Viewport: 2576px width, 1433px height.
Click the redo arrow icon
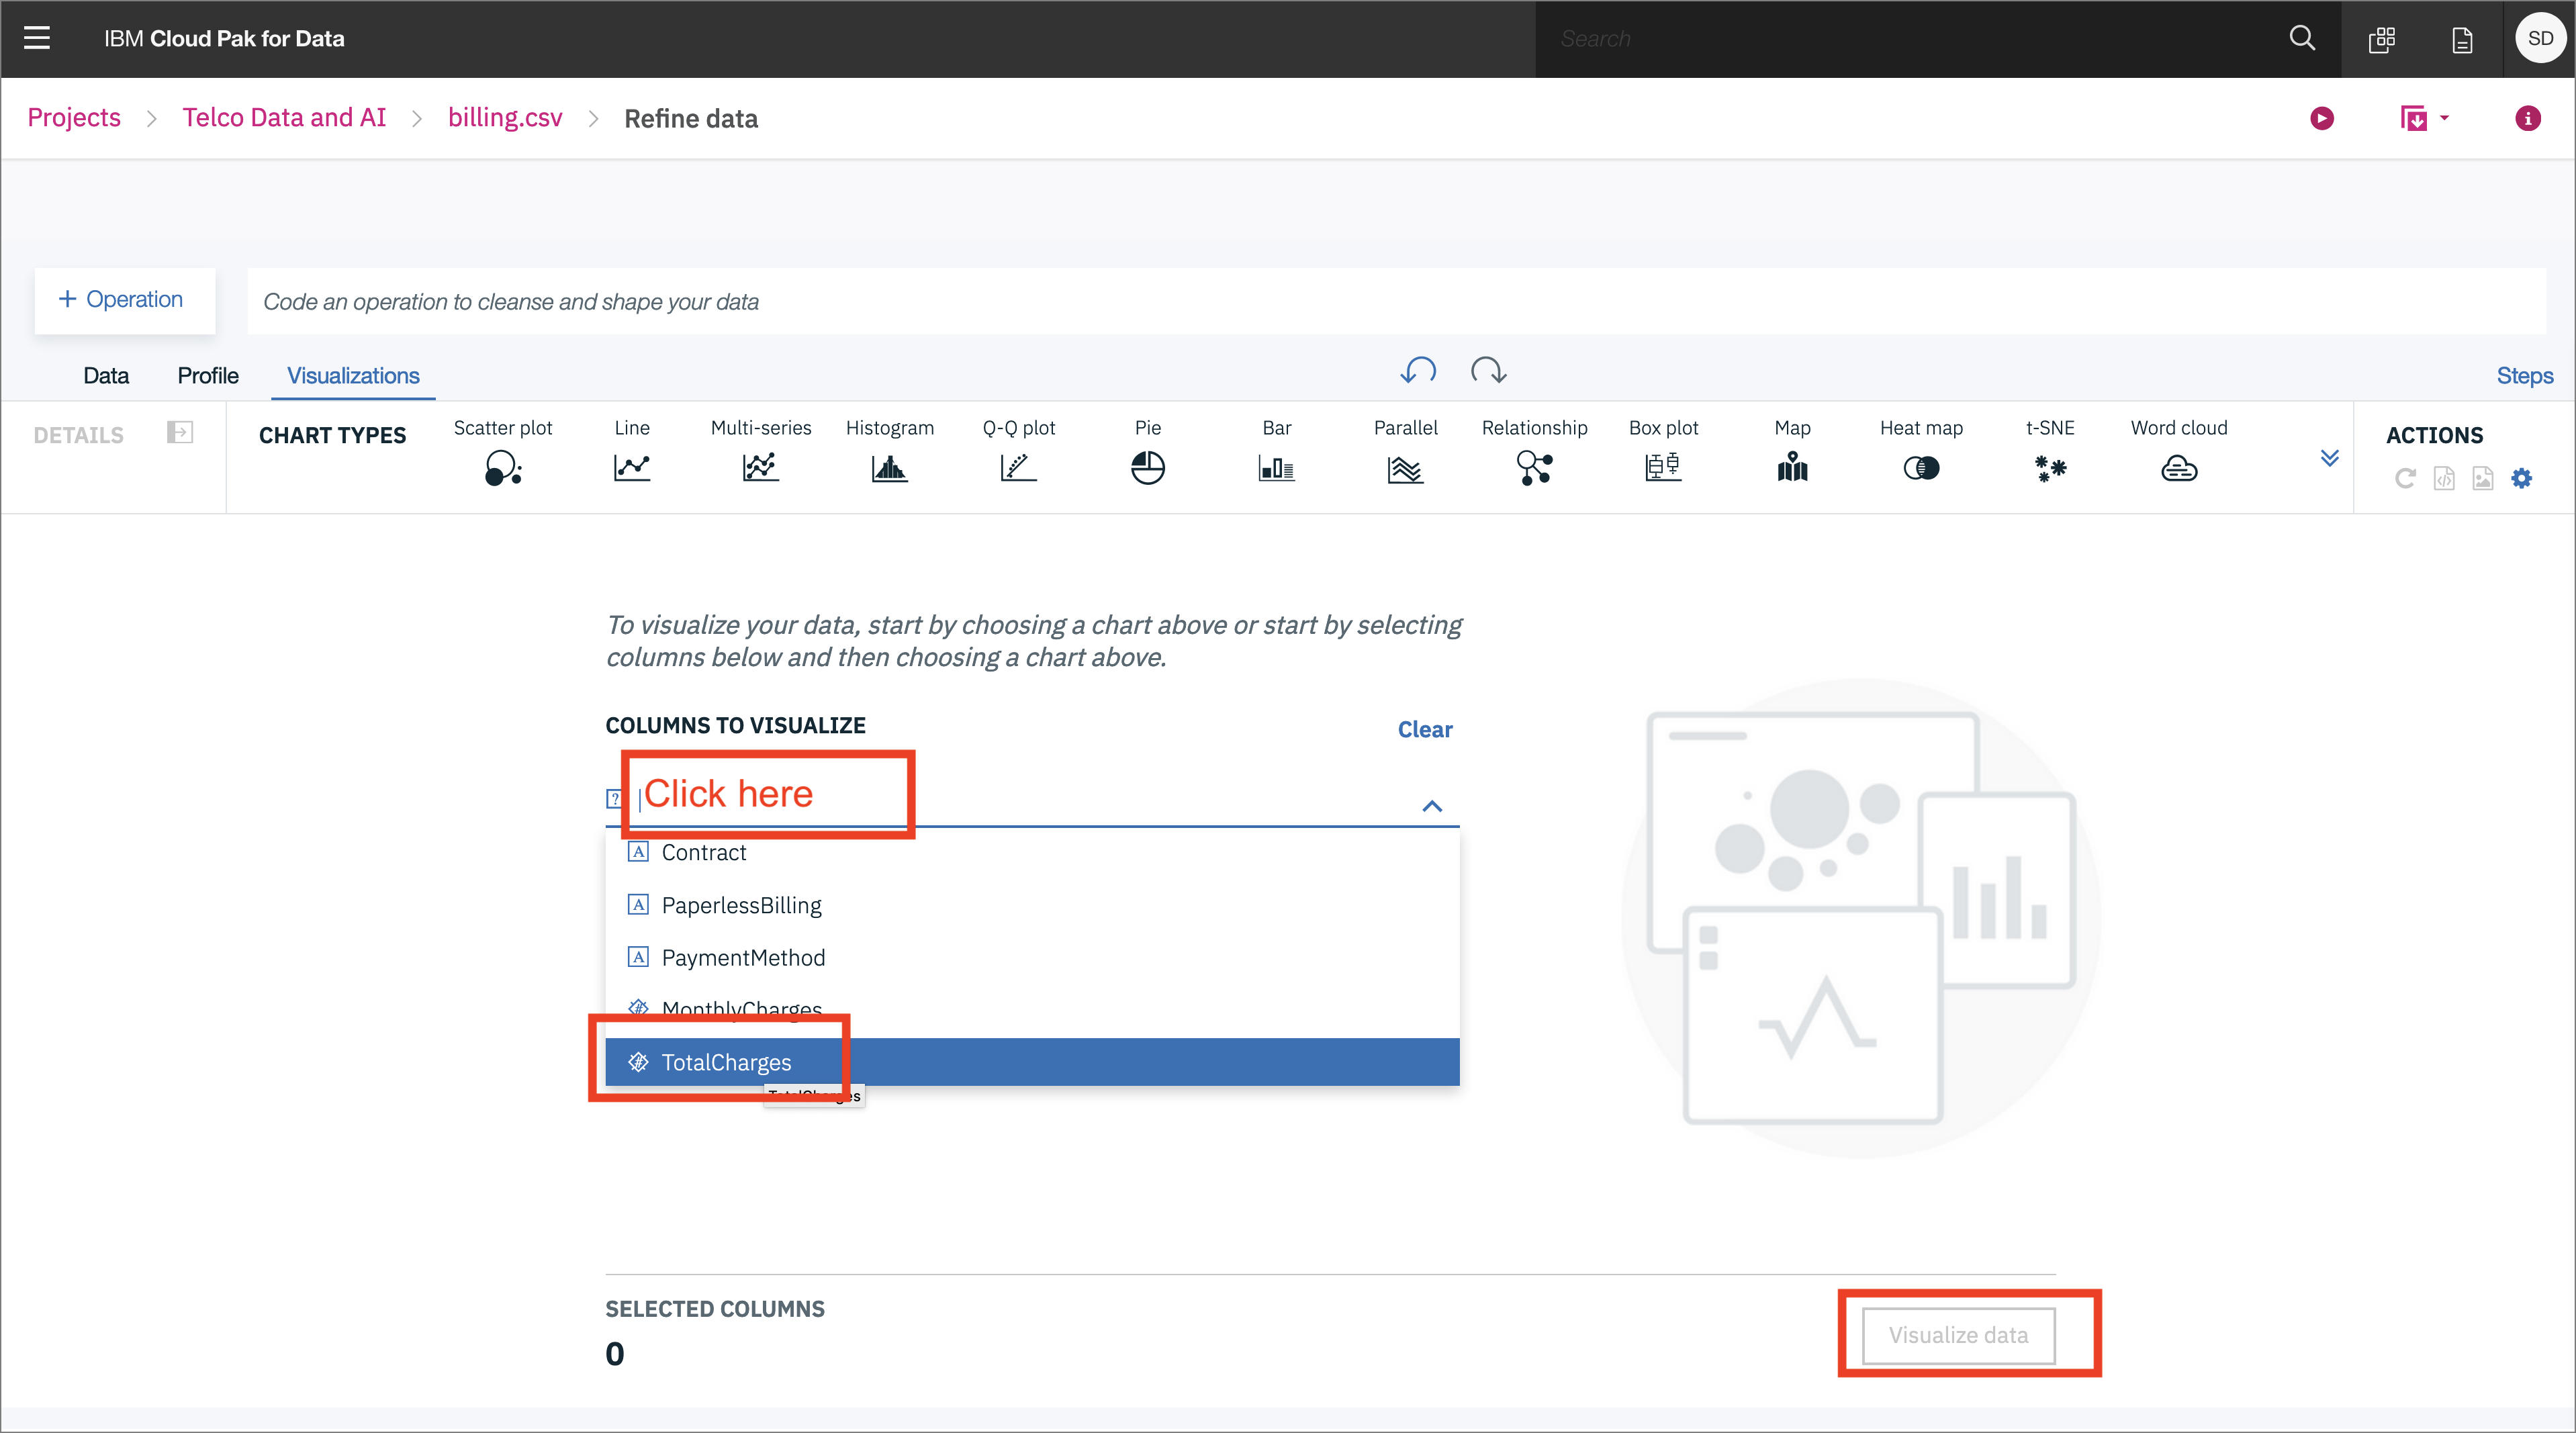coord(1488,371)
